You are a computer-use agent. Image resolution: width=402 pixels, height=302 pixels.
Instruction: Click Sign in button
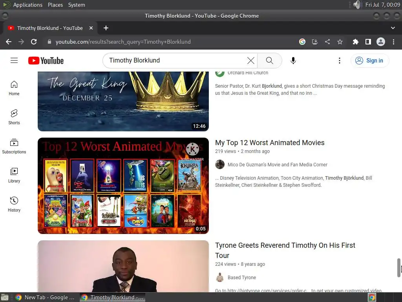(x=370, y=61)
